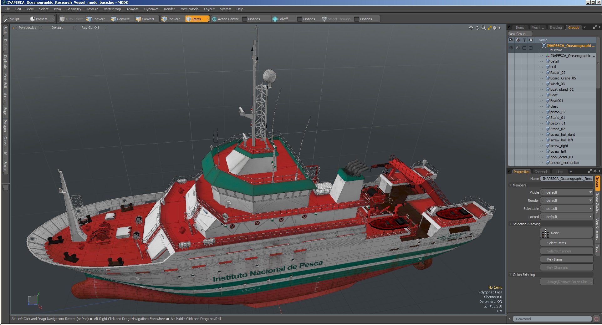The height and width of the screenshot is (325, 602).
Task: Collapse Selection & Keying section
Action: click(511, 224)
